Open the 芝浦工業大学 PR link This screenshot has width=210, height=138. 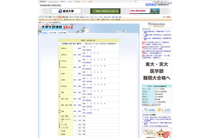click(x=157, y=48)
